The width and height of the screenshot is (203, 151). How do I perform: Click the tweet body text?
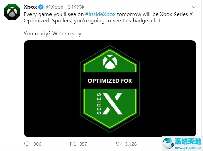108,24
